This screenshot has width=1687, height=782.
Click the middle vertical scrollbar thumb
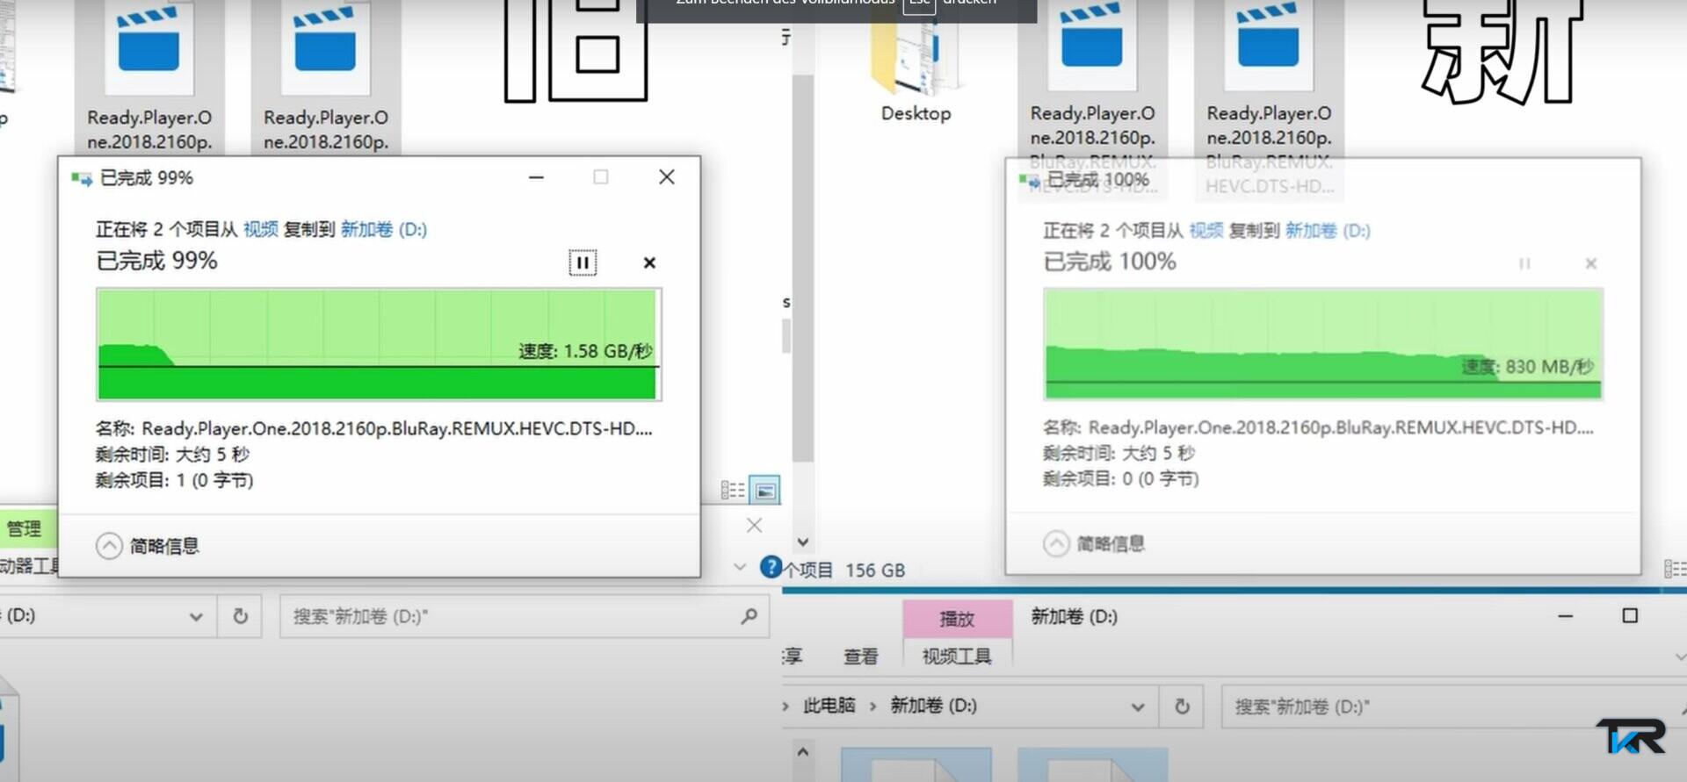point(802,268)
